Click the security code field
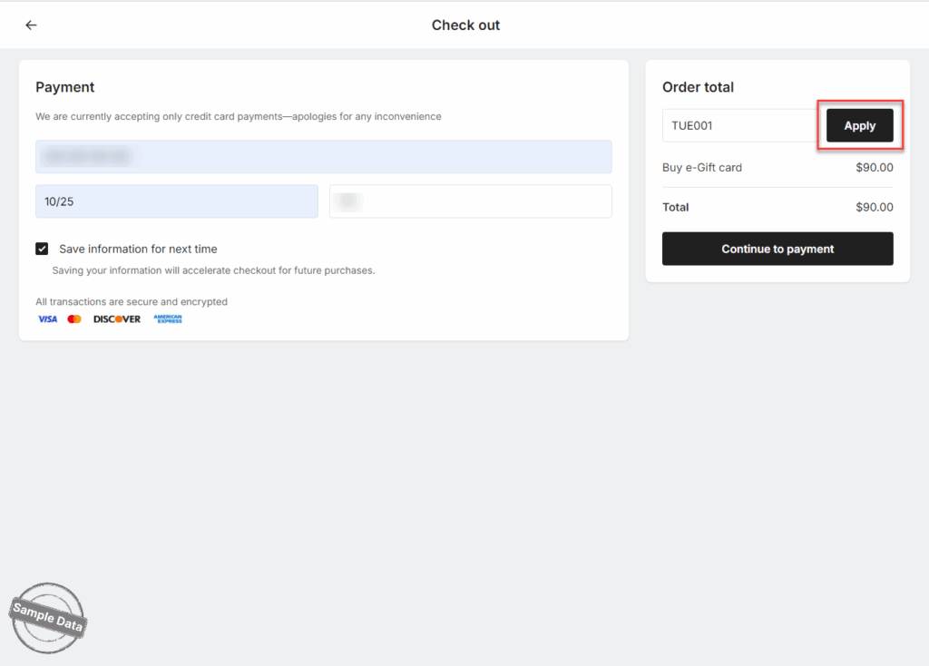The image size is (929, 666). (470, 201)
